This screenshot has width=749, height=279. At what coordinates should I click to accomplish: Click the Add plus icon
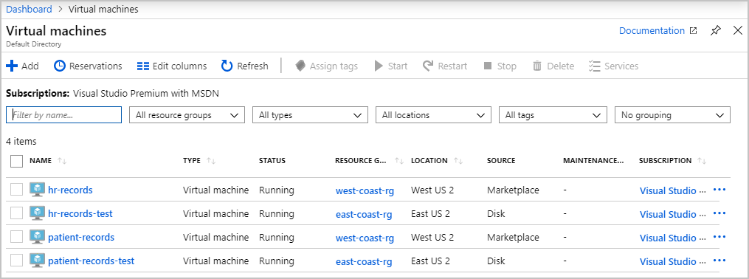point(12,66)
